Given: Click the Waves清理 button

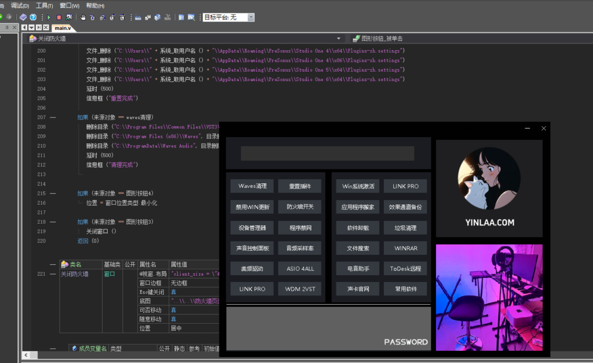Looking at the screenshot, I should (x=252, y=186).
